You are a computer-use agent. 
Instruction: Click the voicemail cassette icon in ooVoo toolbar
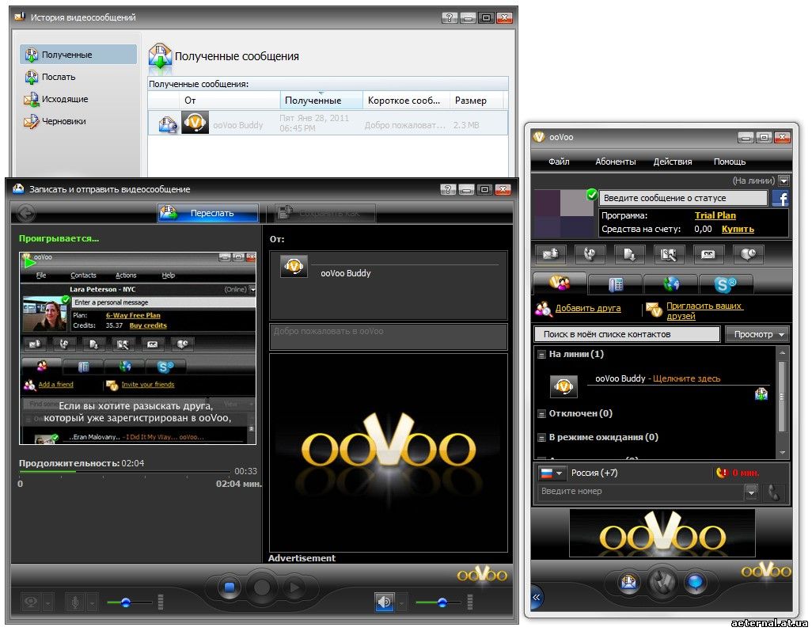click(x=708, y=254)
